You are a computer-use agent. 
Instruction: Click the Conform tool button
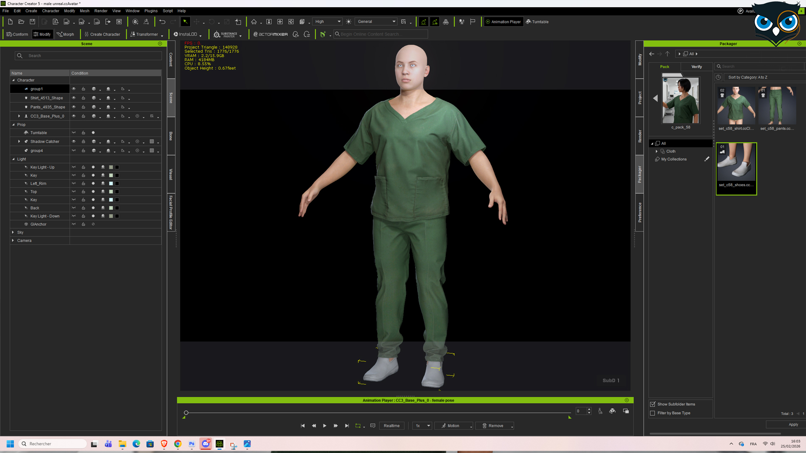click(x=17, y=34)
